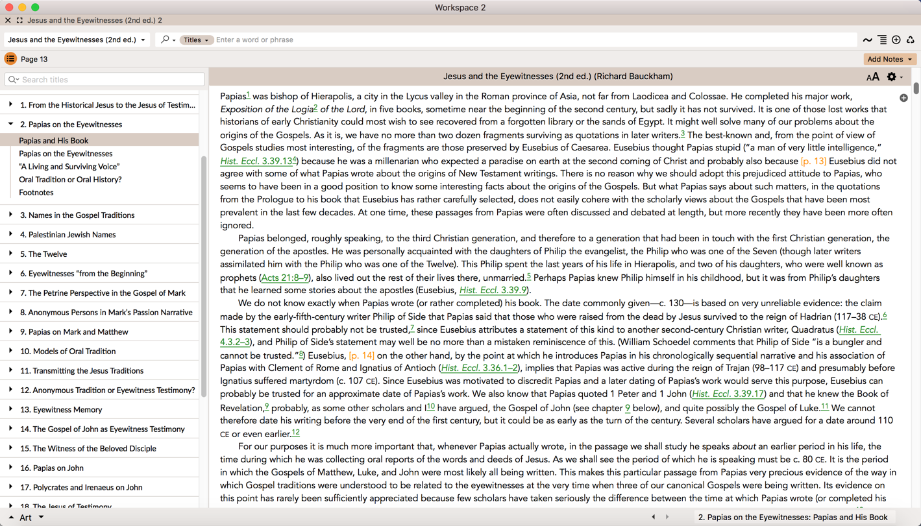
Task: Expand chapter 16 Papias on John
Action: pyautogui.click(x=10, y=468)
